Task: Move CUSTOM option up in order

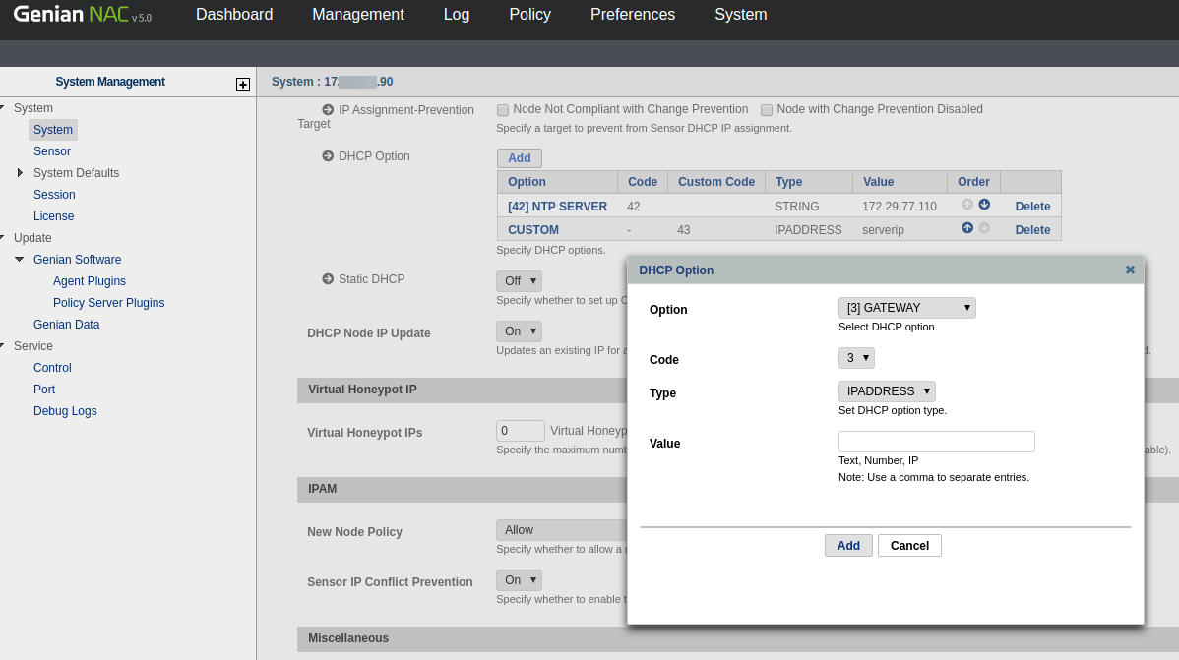Action: 967,228
